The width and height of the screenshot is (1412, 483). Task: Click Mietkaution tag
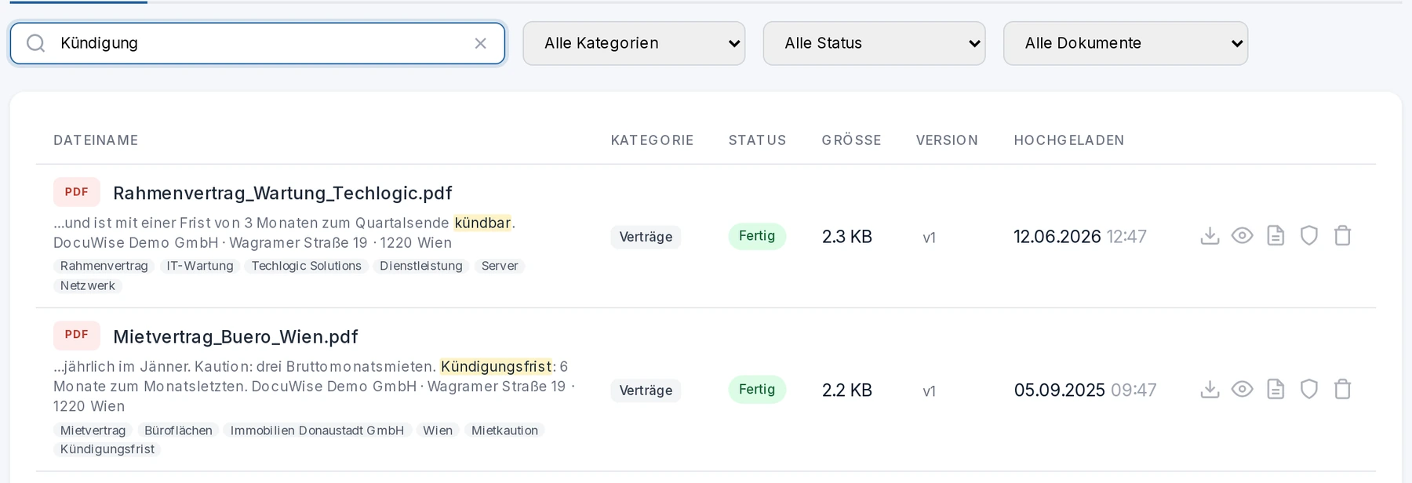tap(504, 430)
